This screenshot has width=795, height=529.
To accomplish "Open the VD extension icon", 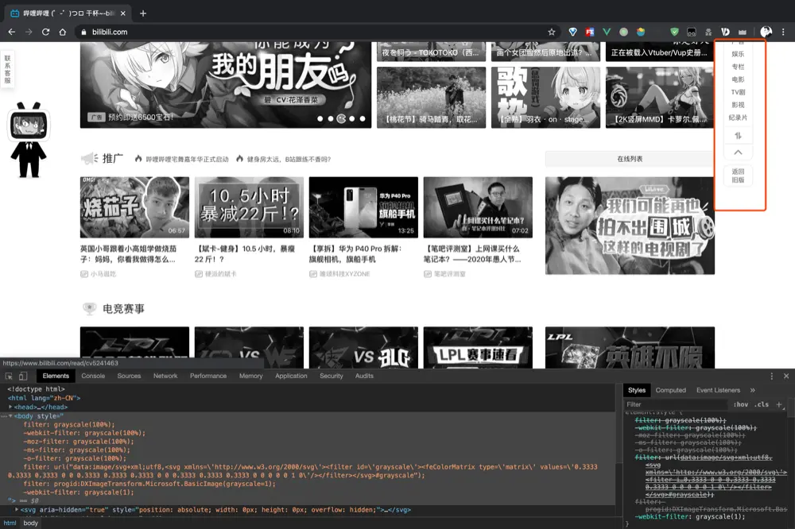I will point(726,32).
